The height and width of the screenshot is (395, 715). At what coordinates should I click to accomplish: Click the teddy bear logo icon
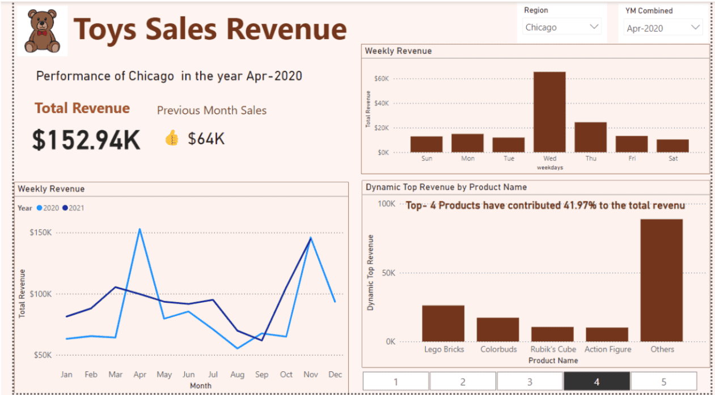click(x=43, y=31)
